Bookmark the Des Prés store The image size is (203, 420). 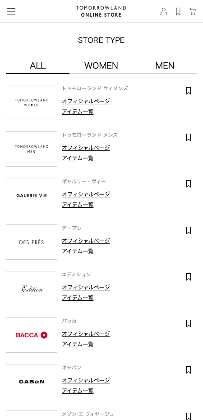pyautogui.click(x=189, y=230)
